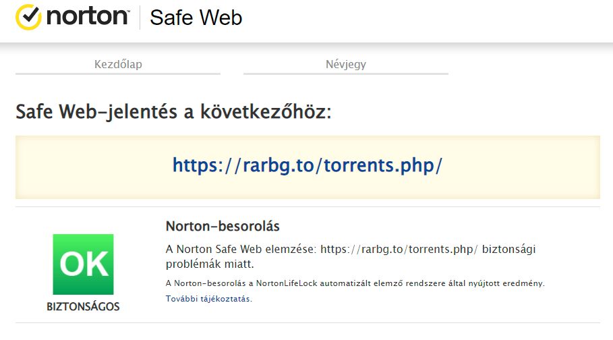Viewport: 613px width, 340px height.
Task: Click the Norton-besorolás heading
Action: tap(223, 226)
